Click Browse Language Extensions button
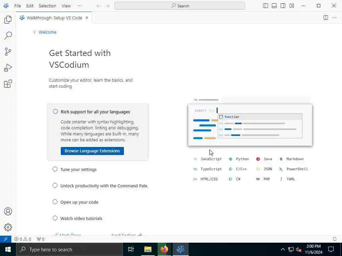342x256 pixels. pos(92,151)
